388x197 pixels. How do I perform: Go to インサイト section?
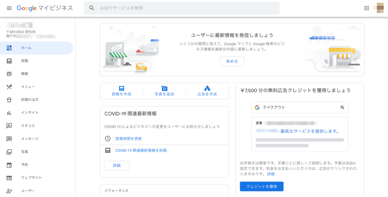click(37, 113)
